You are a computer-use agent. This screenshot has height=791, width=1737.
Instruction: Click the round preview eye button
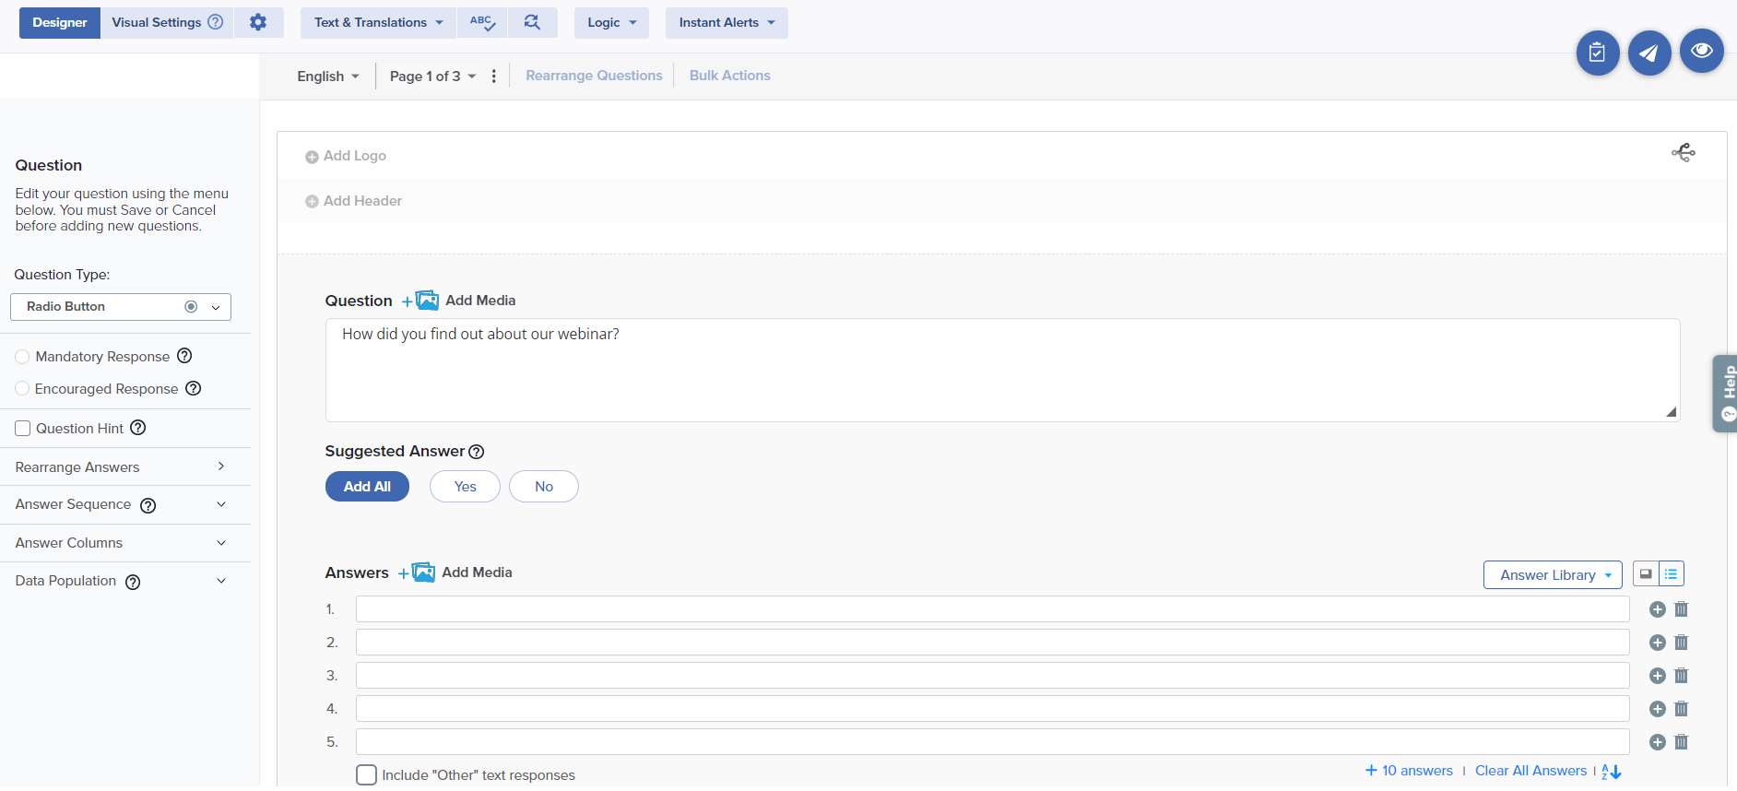1701,52
